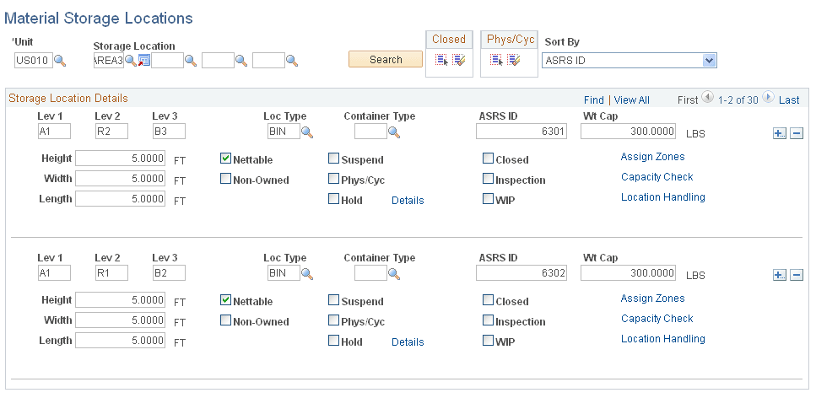
Task: Uncheck Nettable for ASRS ID 6301
Action: [x=225, y=159]
